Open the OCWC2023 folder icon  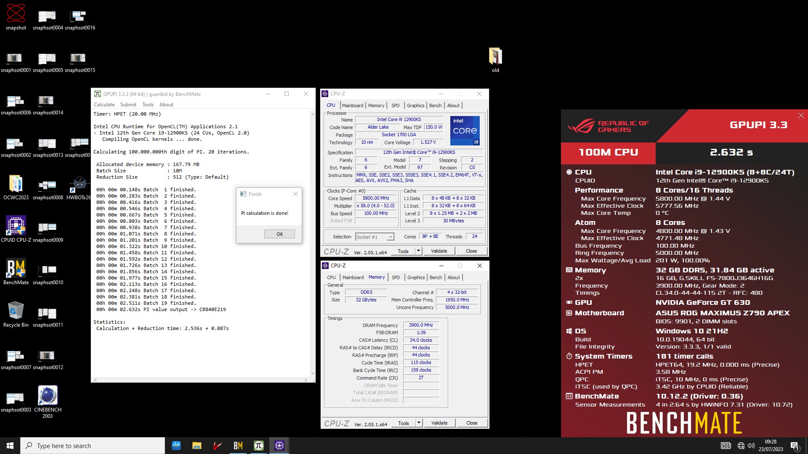(x=16, y=187)
